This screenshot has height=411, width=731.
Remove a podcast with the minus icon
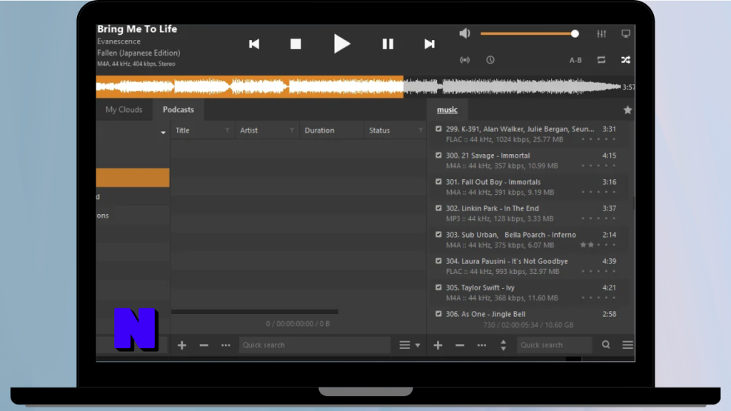(x=203, y=345)
